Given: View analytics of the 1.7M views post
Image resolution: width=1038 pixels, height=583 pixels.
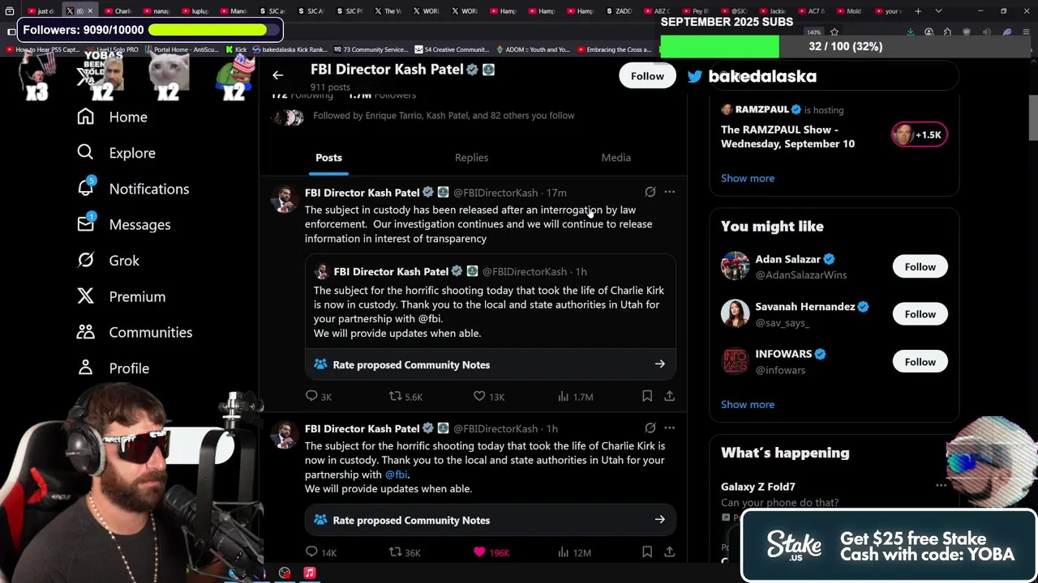Looking at the screenshot, I should [x=576, y=396].
